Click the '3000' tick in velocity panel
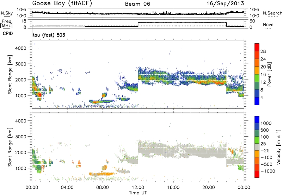 pos(21,137)
